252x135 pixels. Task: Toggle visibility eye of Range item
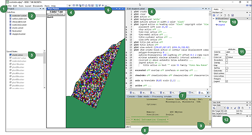click(x=220, y=22)
